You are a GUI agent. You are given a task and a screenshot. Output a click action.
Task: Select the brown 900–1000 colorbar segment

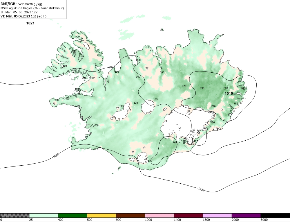(130, 215)
